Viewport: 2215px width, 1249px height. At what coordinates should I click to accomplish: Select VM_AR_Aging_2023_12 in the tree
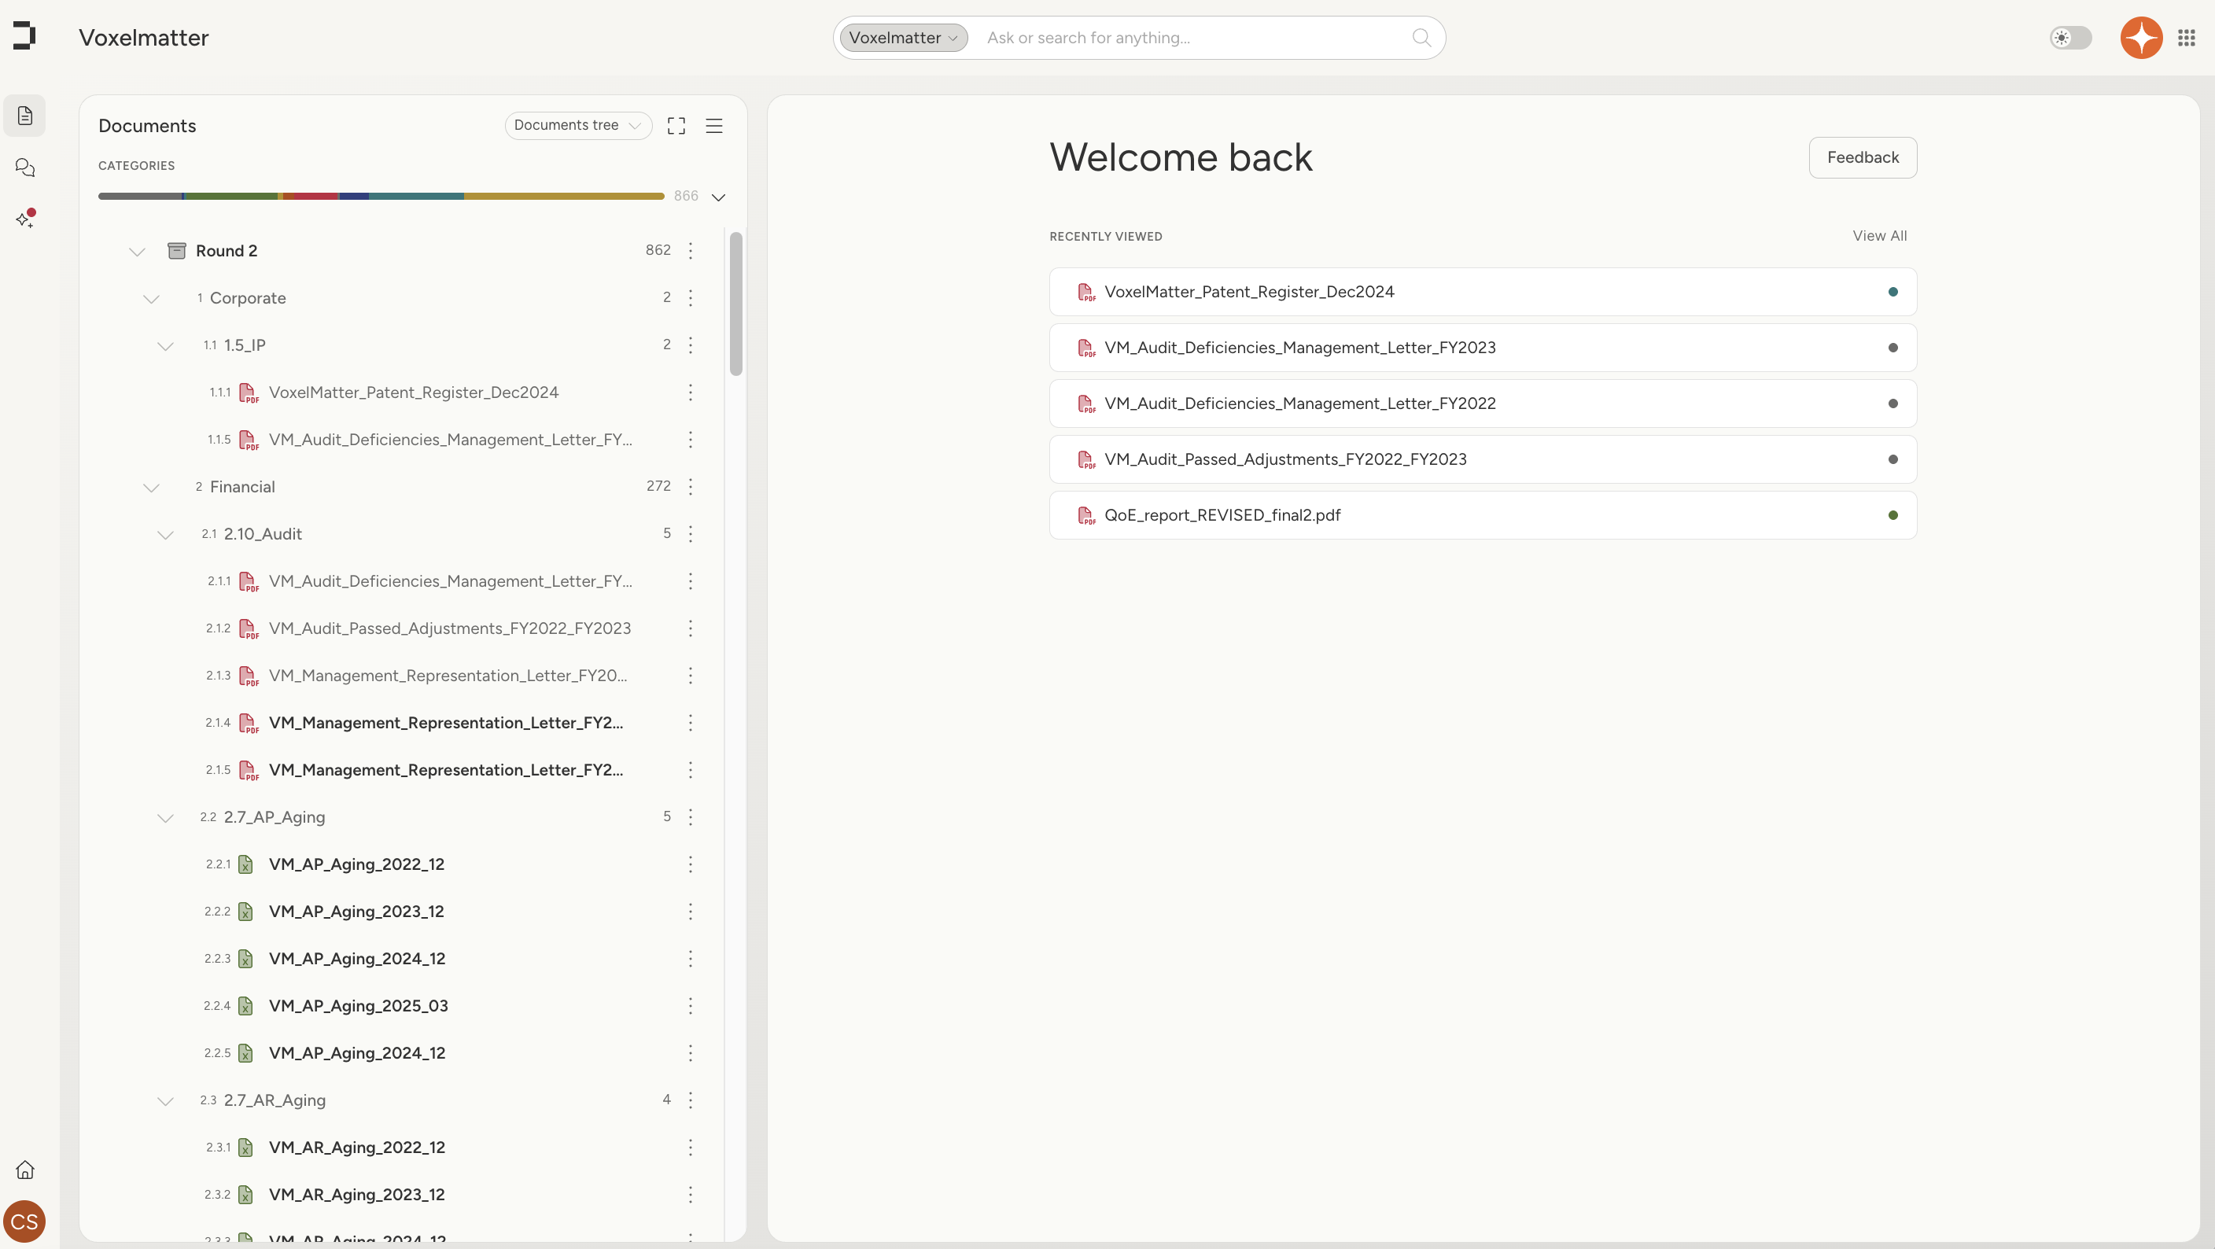(357, 1194)
